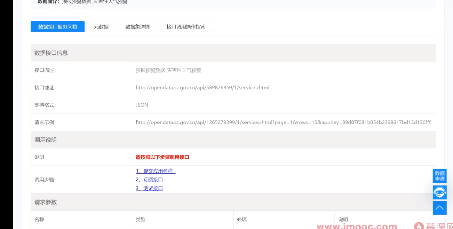Screen dimensions: 453x229
Task: Click the 请求示例 row label
Action: point(45,122)
